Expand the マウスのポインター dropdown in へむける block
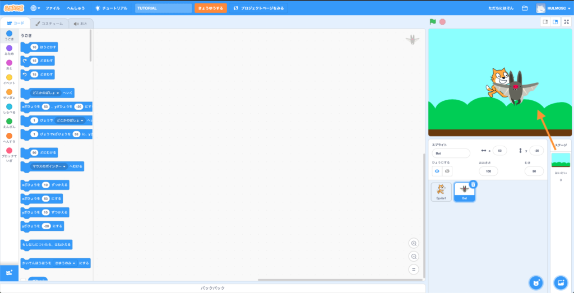Viewport: 574px width, 293px height. 49,166
